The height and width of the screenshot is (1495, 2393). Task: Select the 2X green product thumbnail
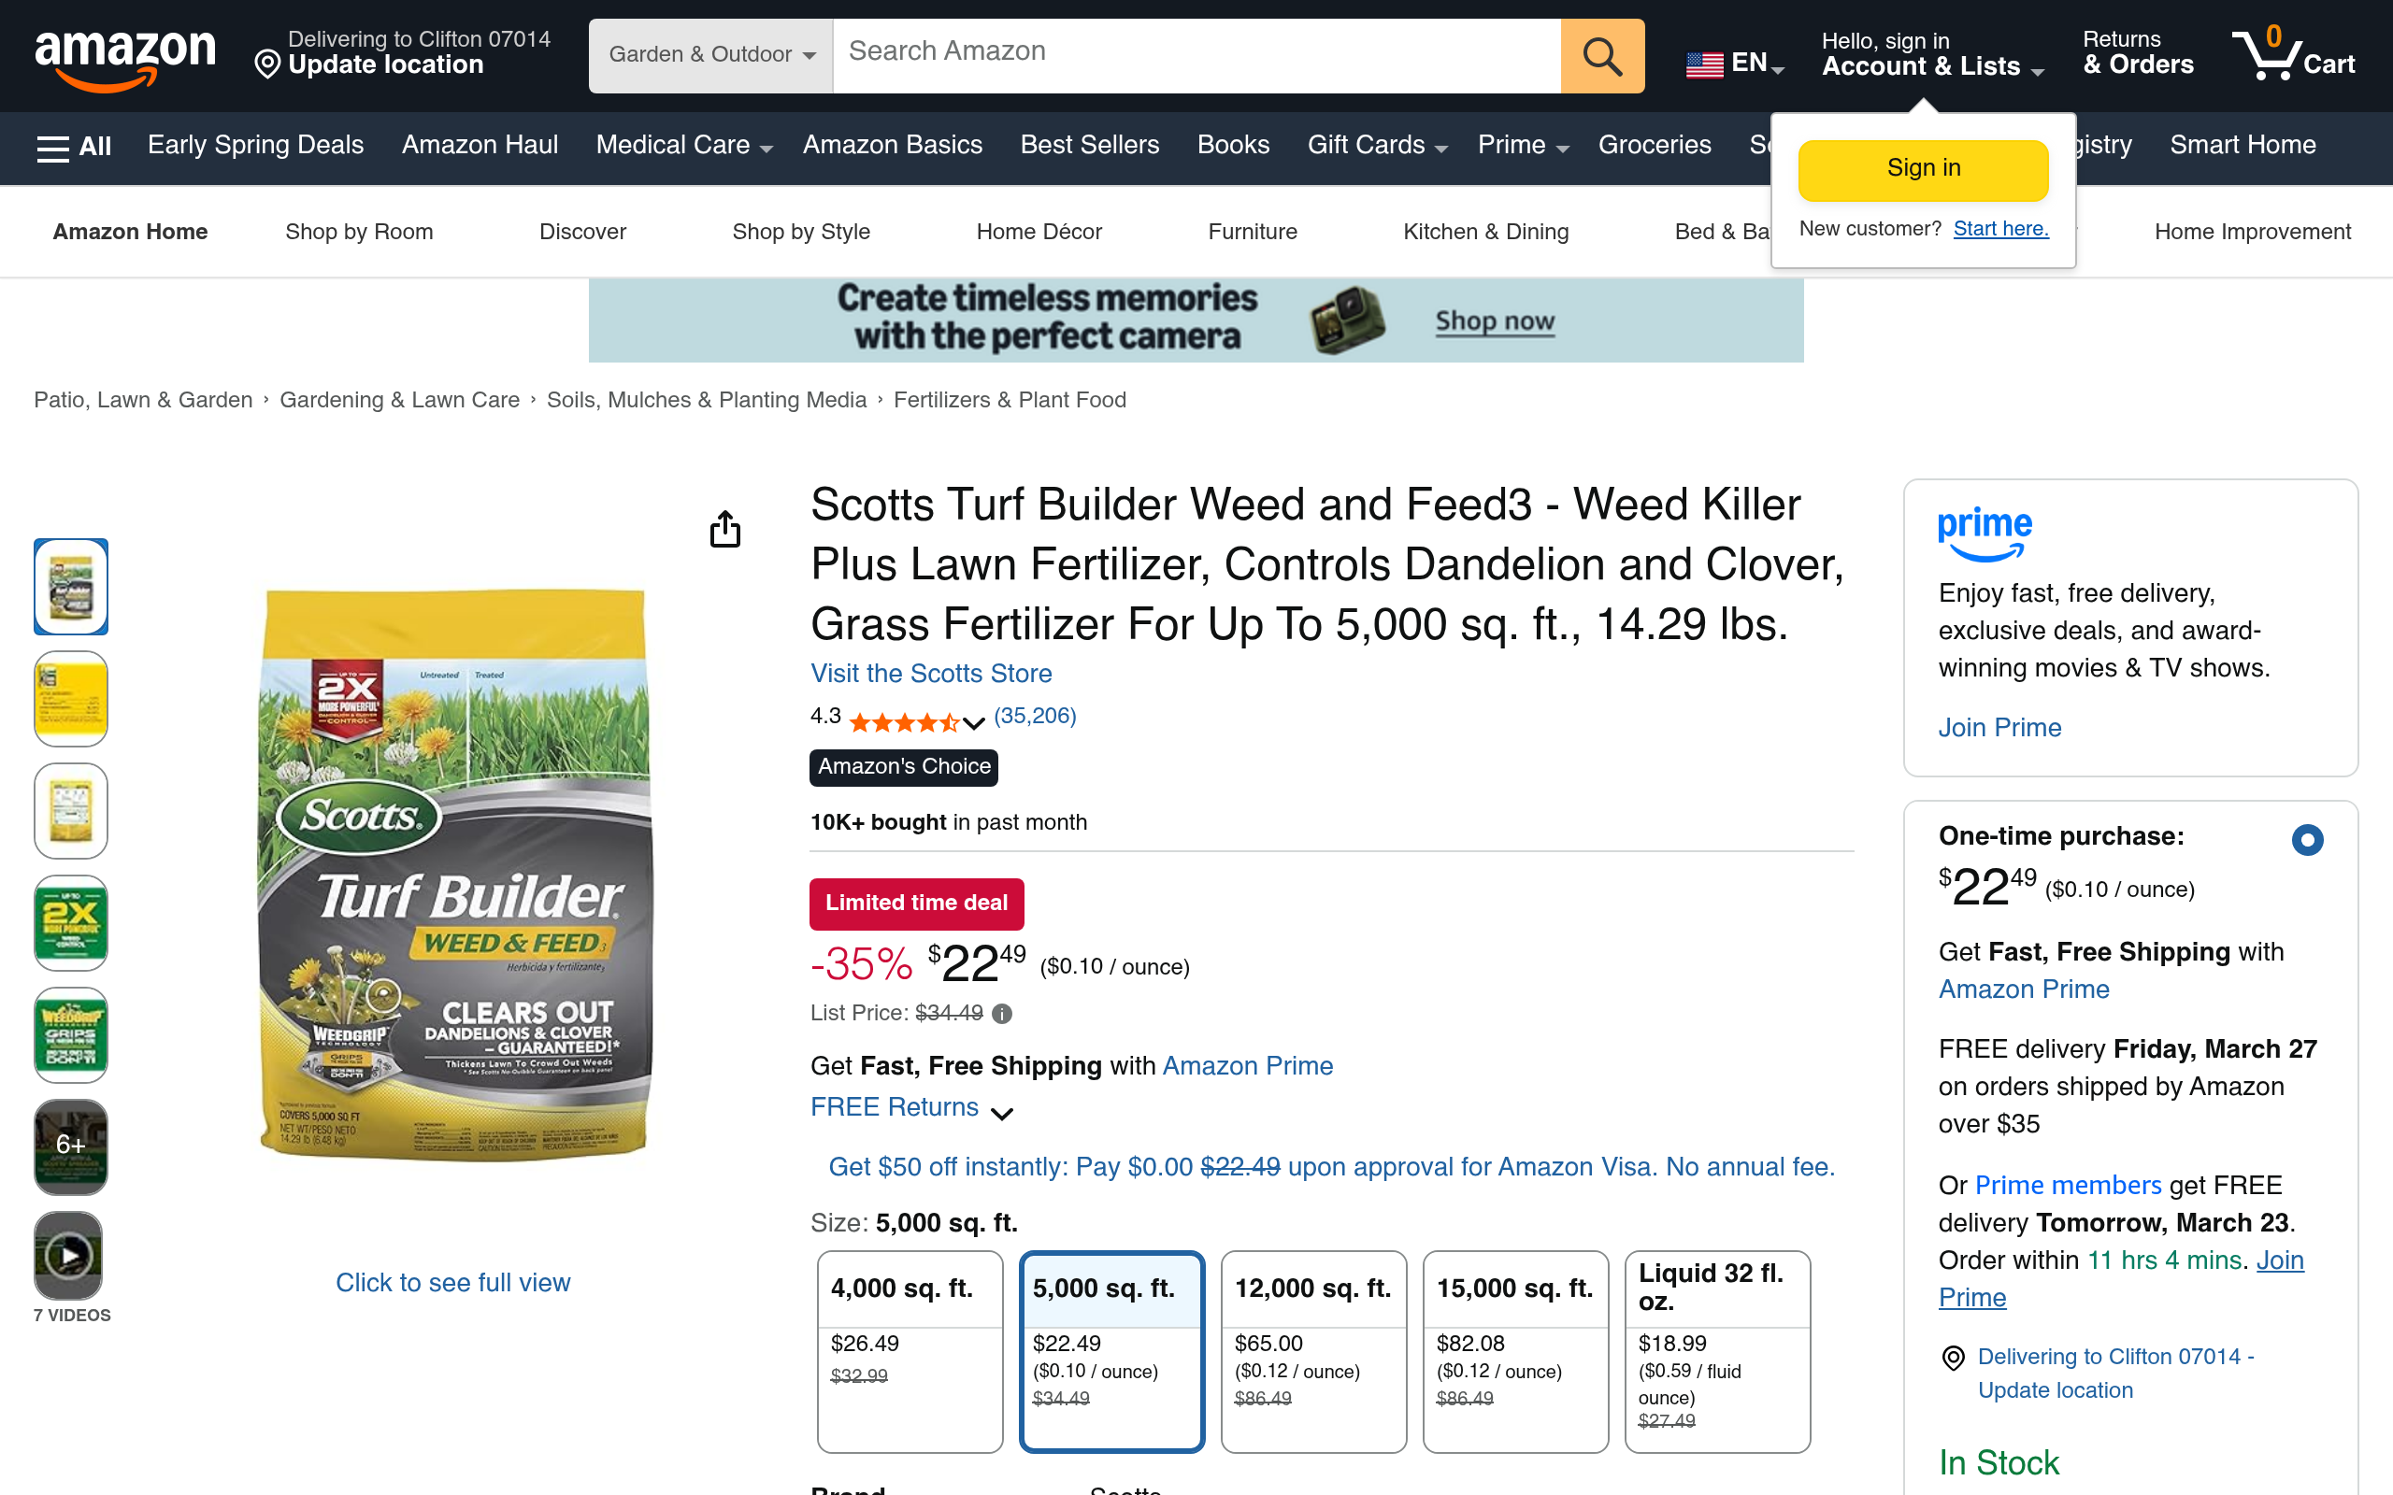coord(71,922)
